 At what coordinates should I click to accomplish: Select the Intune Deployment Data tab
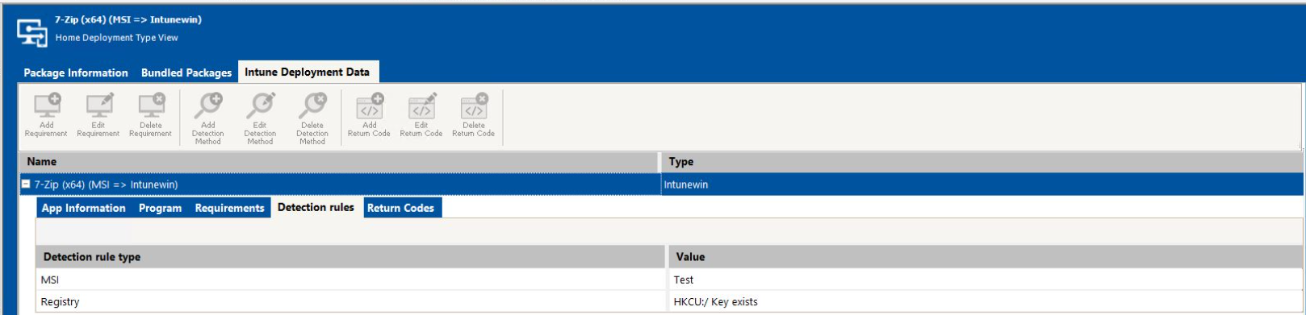coord(308,72)
